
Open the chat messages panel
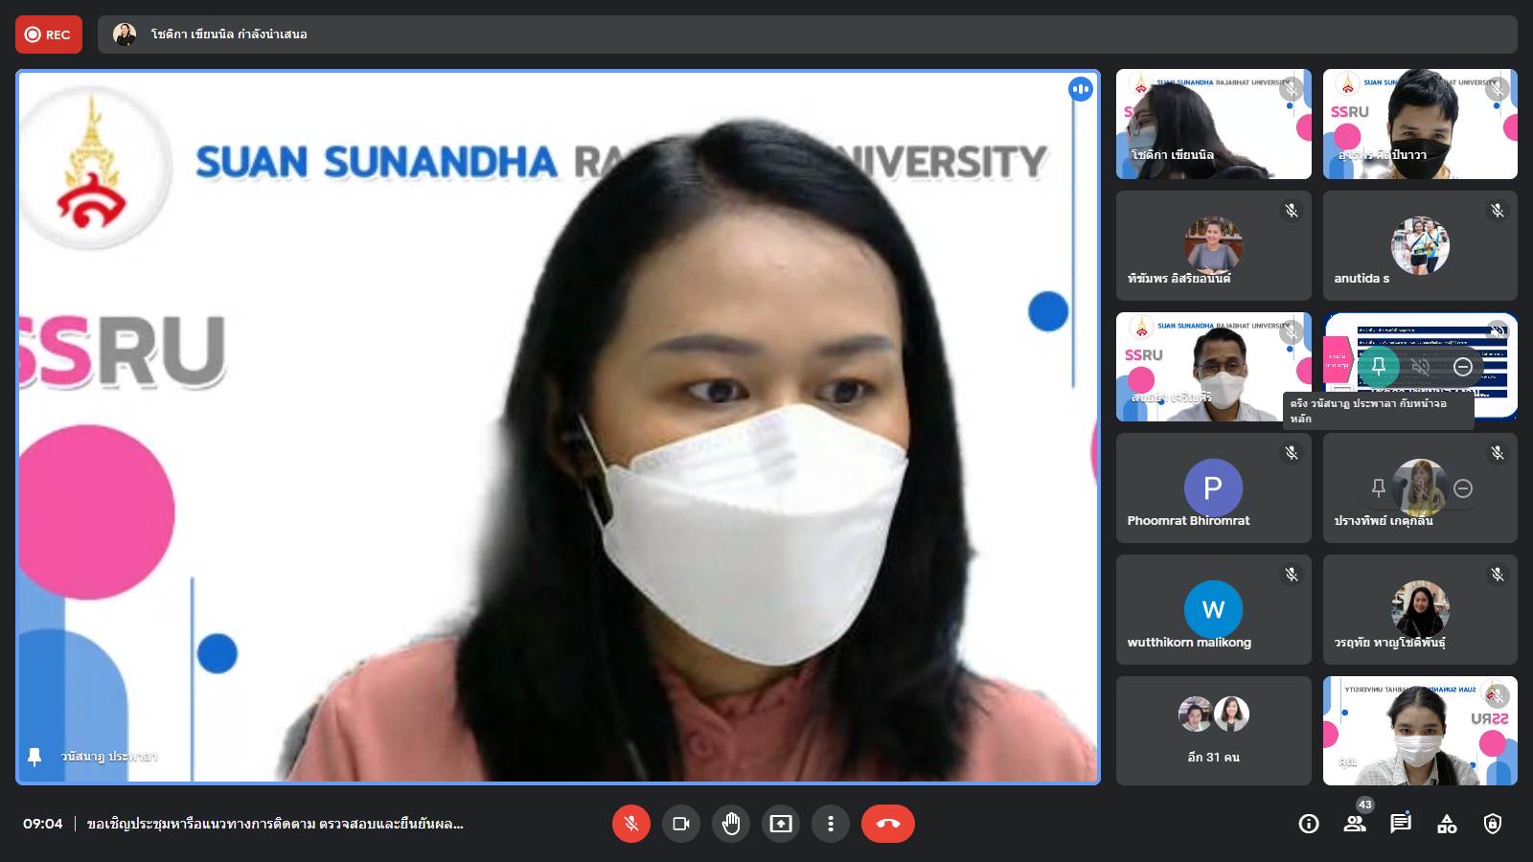pos(1401,824)
